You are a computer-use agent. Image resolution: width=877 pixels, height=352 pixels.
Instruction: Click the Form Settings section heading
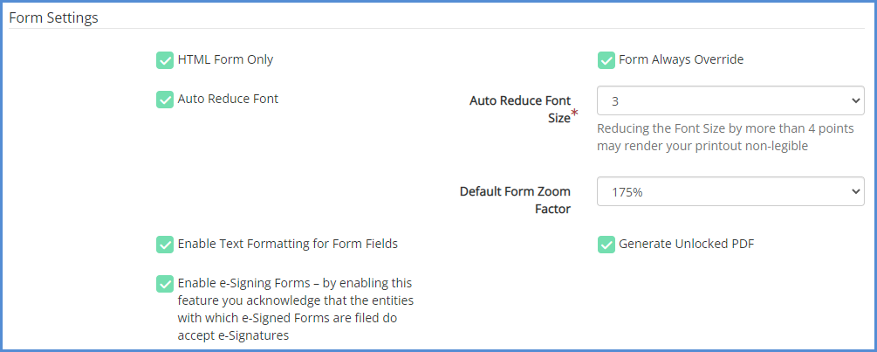pos(53,17)
